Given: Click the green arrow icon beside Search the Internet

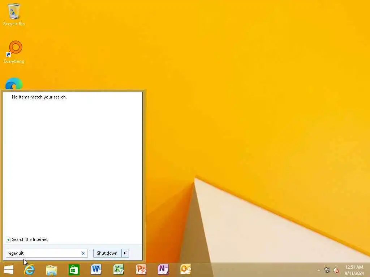Looking at the screenshot, I should pyautogui.click(x=8, y=239).
